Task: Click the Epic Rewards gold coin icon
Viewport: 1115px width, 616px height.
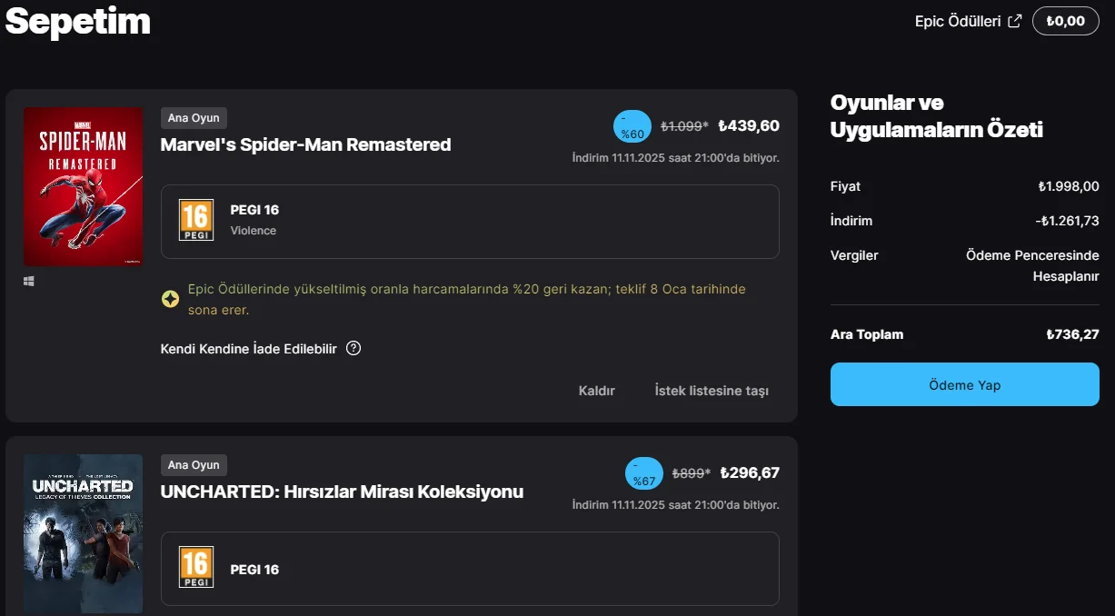Action: [x=170, y=299]
